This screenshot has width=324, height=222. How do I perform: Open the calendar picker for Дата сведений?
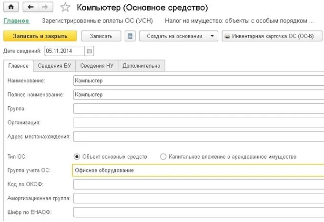click(x=90, y=51)
